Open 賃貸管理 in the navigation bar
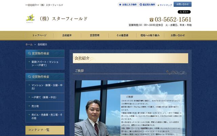 coord(95,35)
